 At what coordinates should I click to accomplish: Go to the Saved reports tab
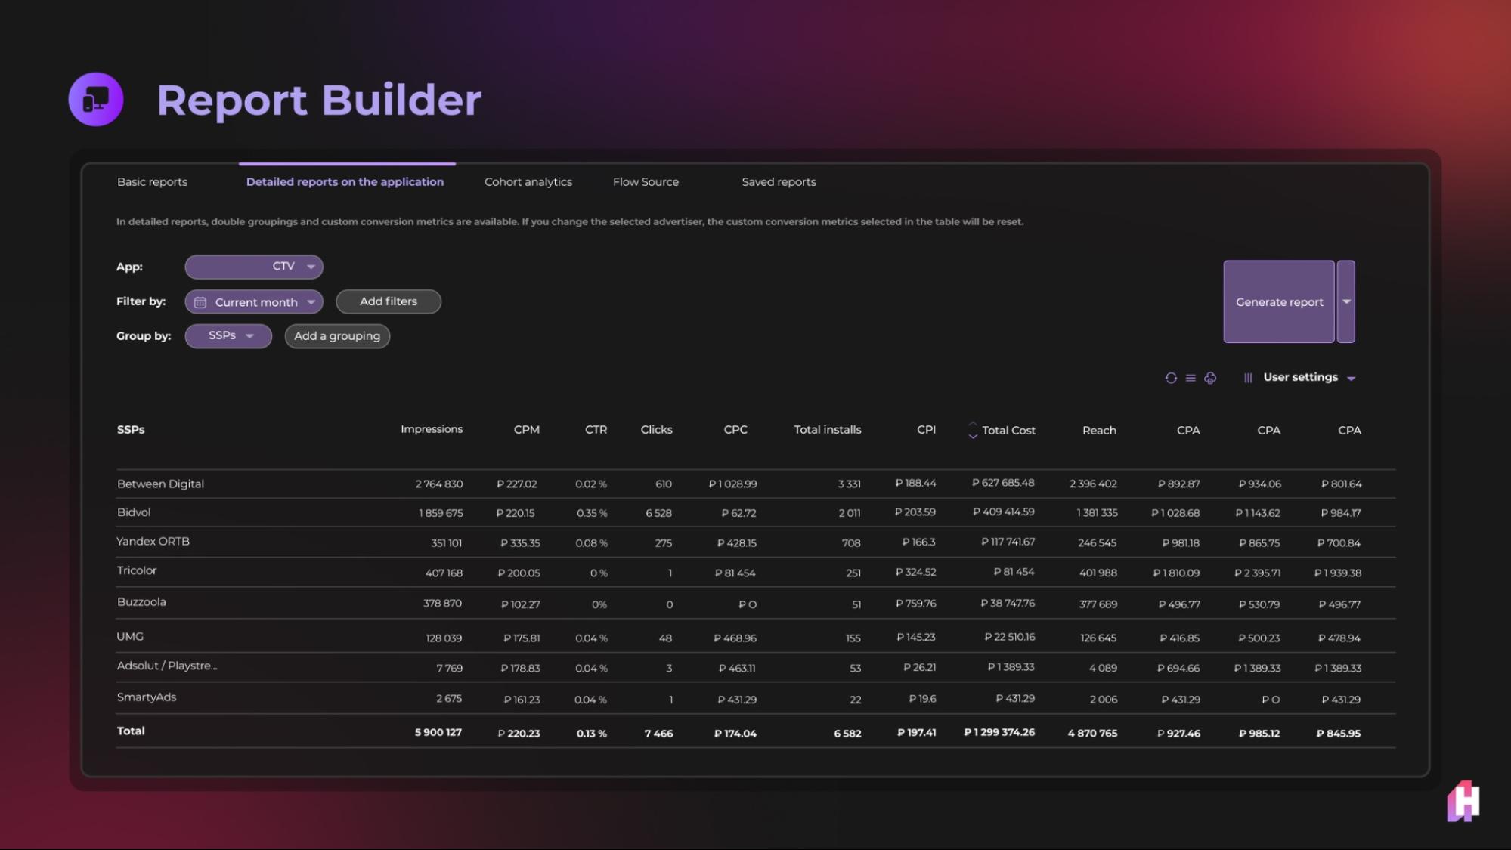779,182
